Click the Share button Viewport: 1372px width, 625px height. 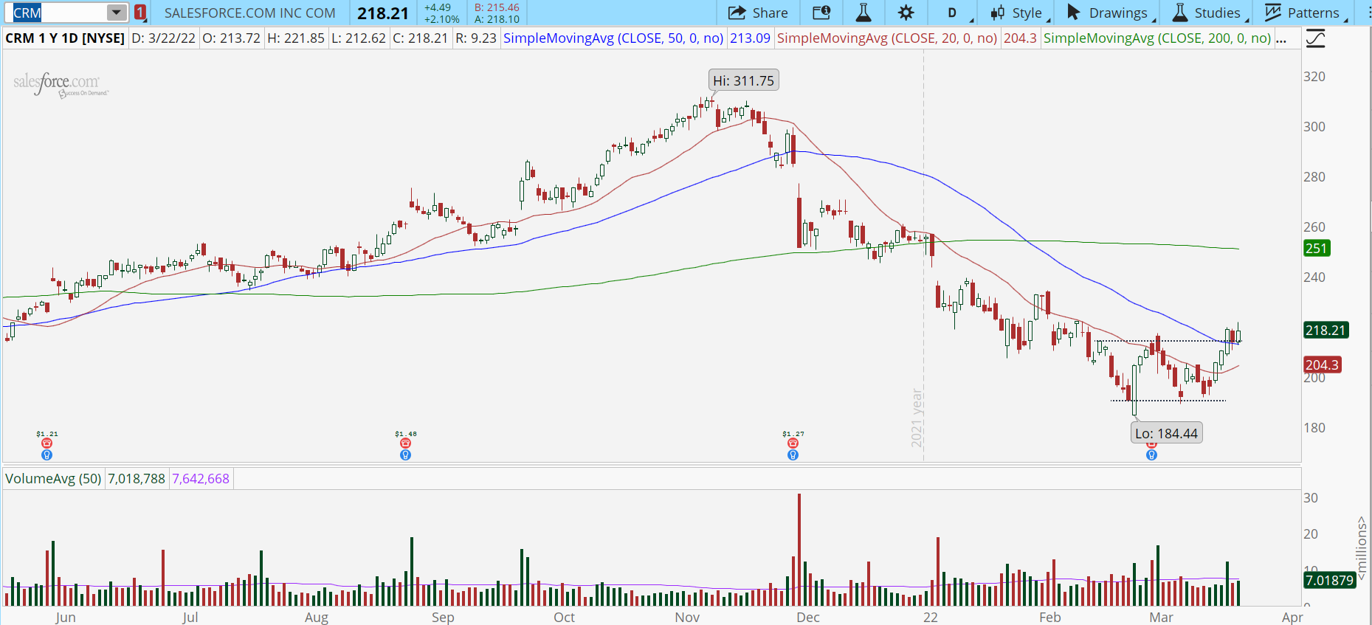coord(758,13)
